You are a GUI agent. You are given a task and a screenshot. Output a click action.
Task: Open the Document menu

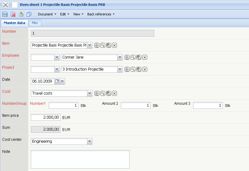click(47, 14)
